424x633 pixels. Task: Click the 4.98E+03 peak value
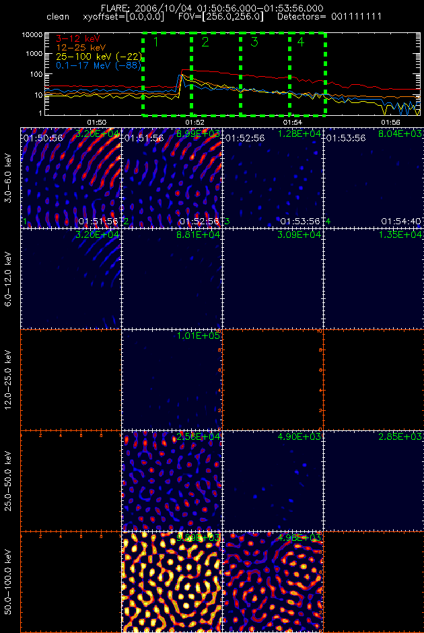click(299, 537)
